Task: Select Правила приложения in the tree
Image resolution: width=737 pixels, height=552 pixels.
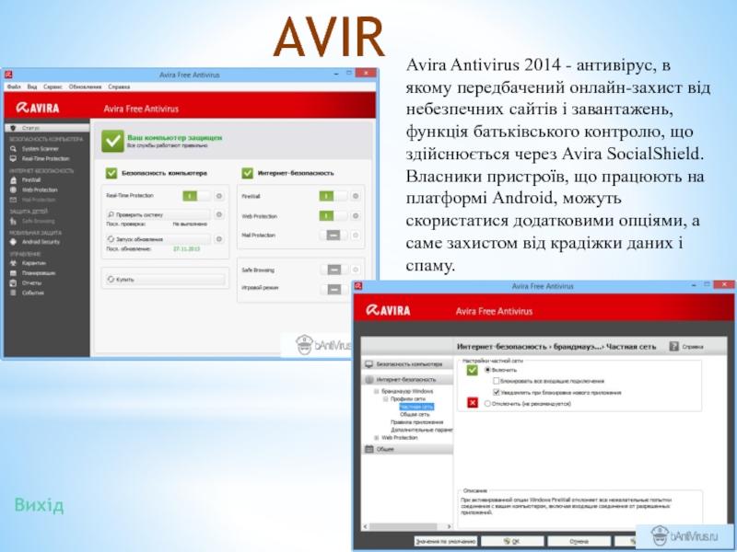Action: (x=416, y=422)
